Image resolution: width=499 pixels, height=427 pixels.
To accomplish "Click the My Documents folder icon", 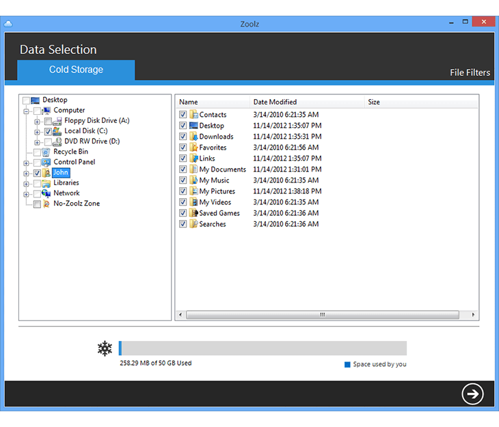I will click(x=194, y=169).
